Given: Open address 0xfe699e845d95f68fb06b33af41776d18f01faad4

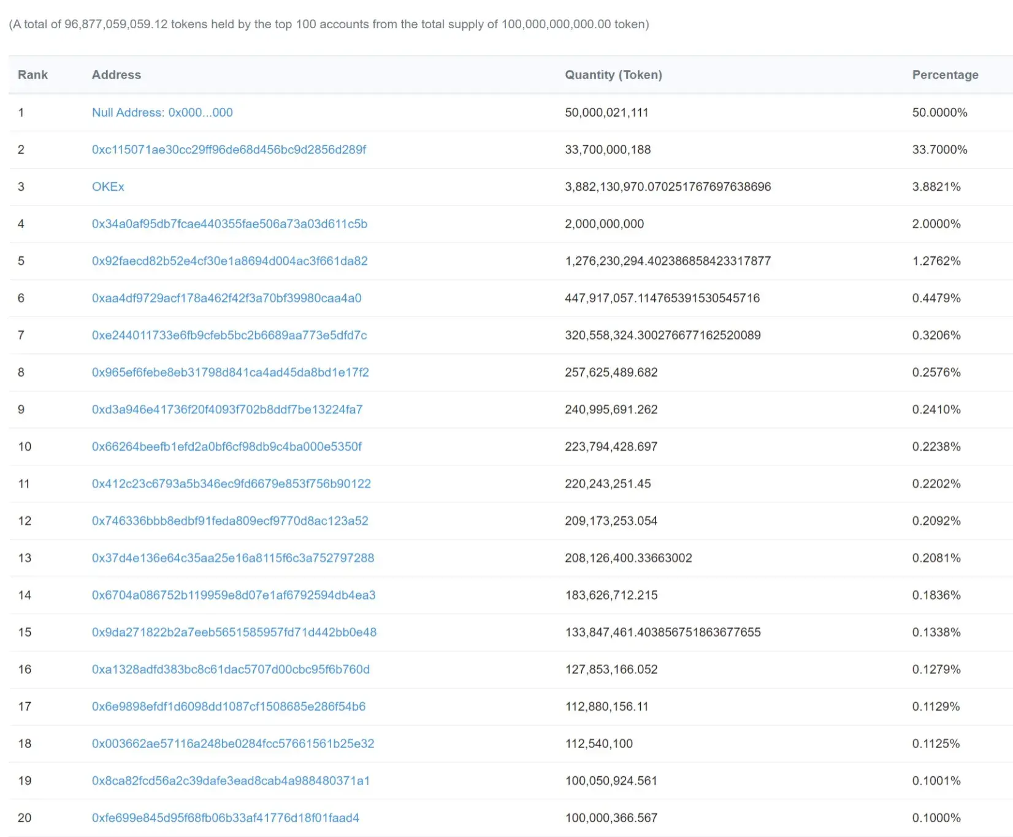Looking at the screenshot, I should point(226,817).
